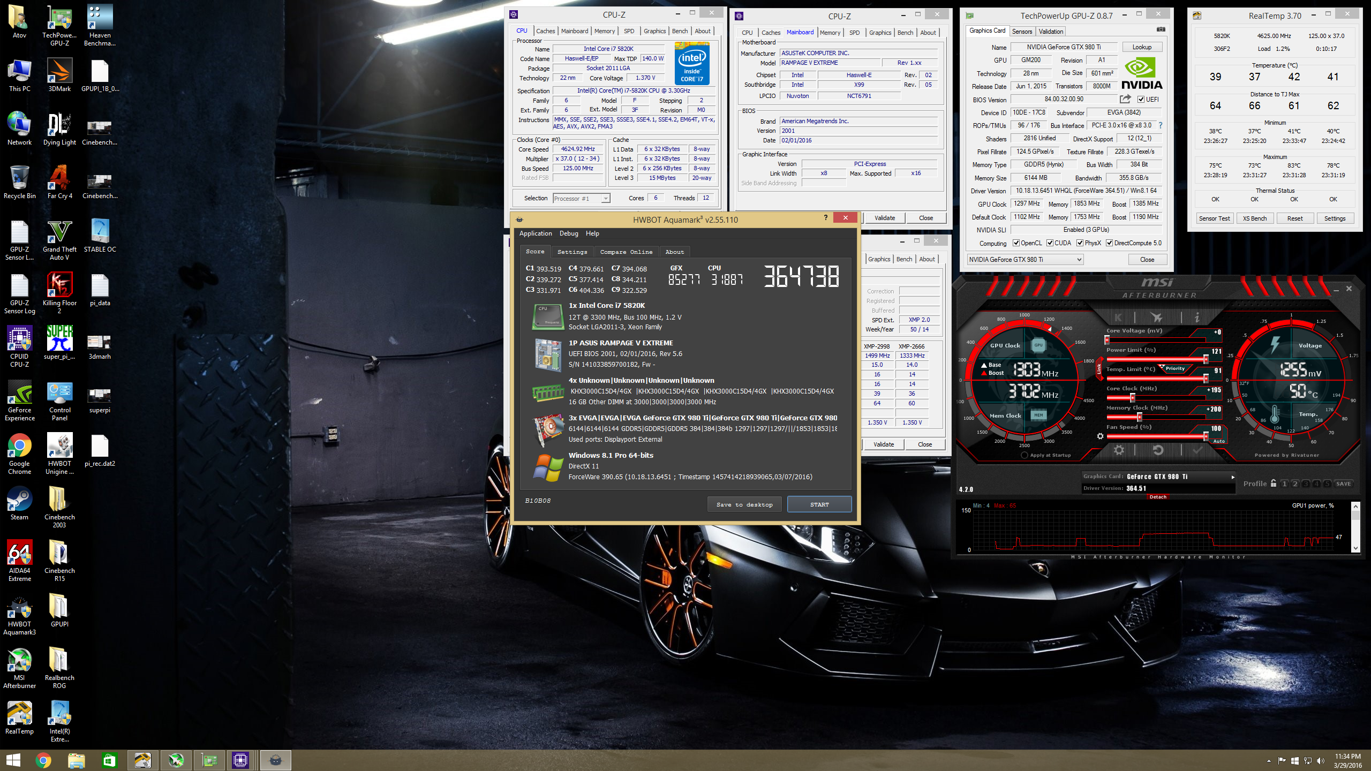Viewport: 1371px width, 771px height.
Task: Click RealTemp Sensor Test button
Action: pyautogui.click(x=1214, y=218)
